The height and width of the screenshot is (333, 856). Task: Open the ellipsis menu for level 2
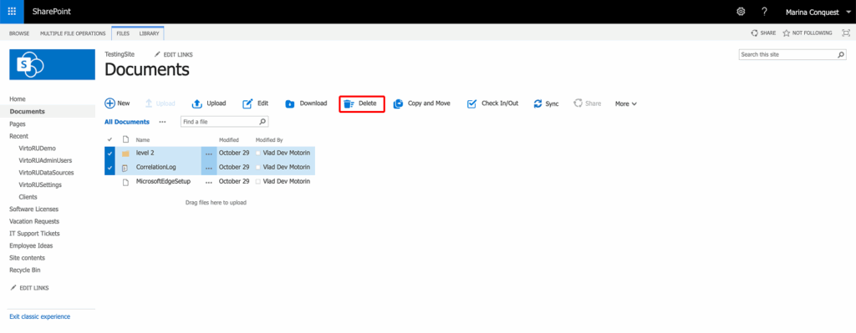208,154
